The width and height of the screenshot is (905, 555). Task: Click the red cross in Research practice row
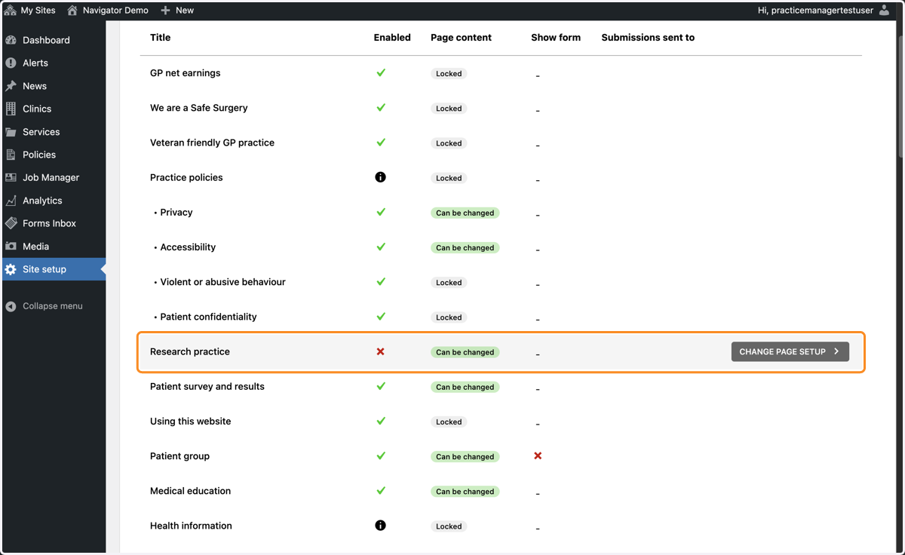[380, 351]
